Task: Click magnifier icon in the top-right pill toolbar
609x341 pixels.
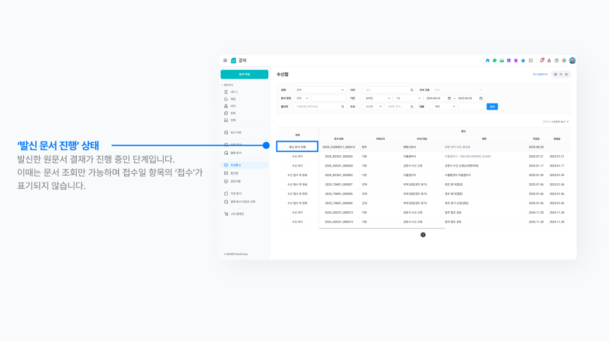Action: click(x=561, y=74)
